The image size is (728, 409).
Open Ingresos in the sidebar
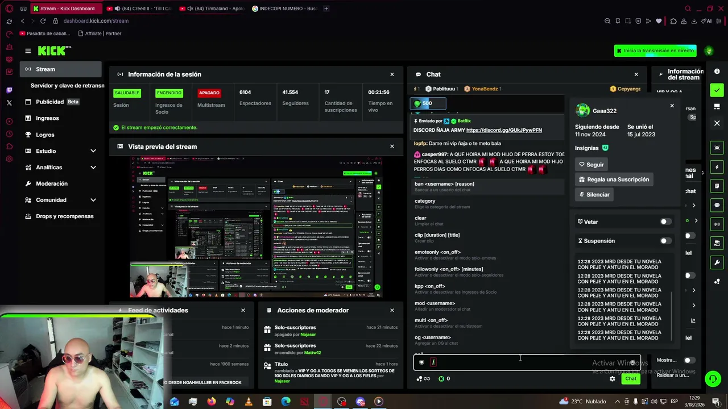click(x=60, y=118)
